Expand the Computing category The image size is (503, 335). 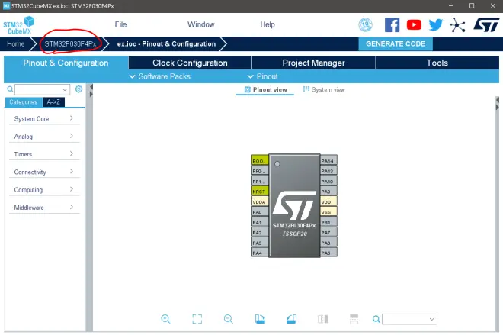pyautogui.click(x=44, y=189)
